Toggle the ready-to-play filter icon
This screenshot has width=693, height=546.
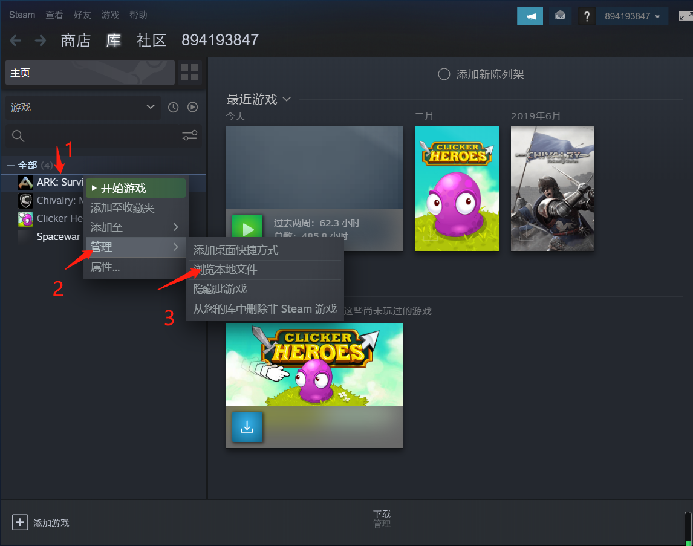click(193, 108)
